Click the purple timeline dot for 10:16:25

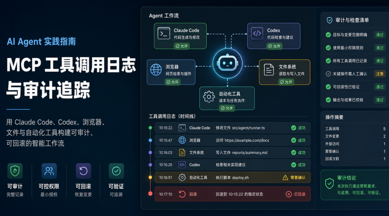pos(150,165)
